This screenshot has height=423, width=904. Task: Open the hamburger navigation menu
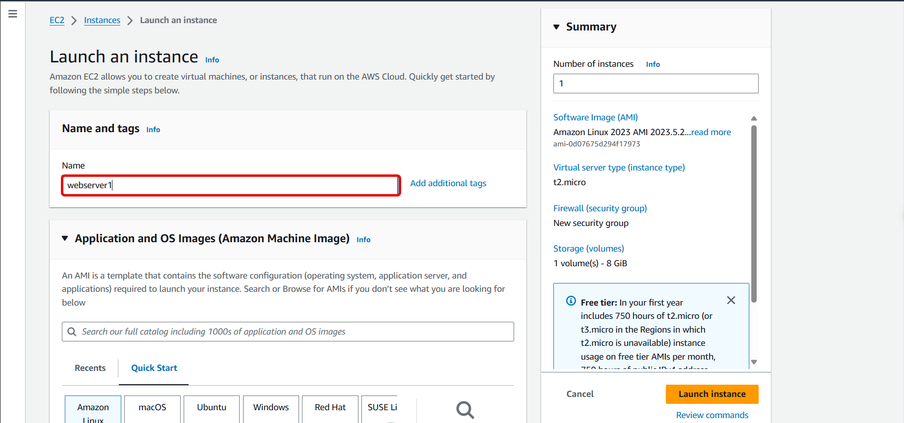point(13,14)
